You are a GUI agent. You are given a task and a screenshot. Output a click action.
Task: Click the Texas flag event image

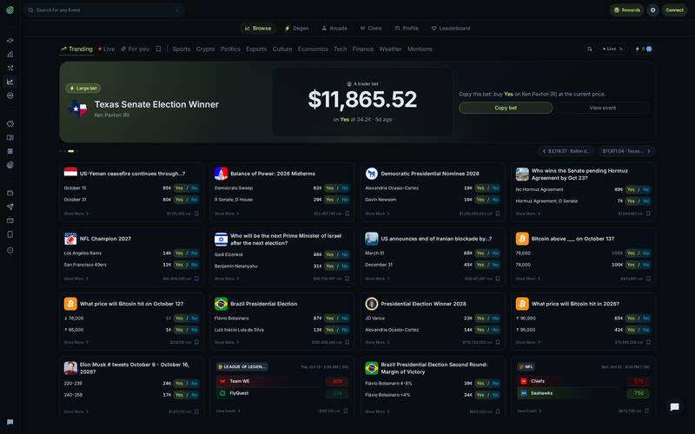pyautogui.click(x=78, y=108)
